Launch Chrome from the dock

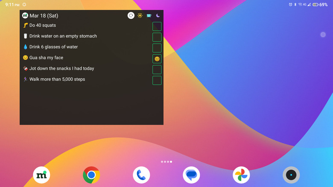click(91, 175)
